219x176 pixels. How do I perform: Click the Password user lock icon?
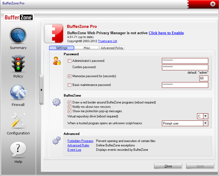pos(57,61)
